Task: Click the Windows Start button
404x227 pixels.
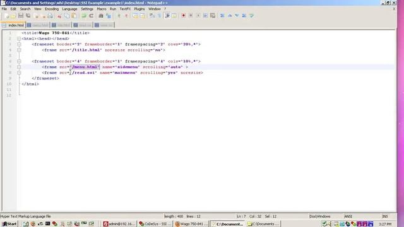Action: pos(9,224)
